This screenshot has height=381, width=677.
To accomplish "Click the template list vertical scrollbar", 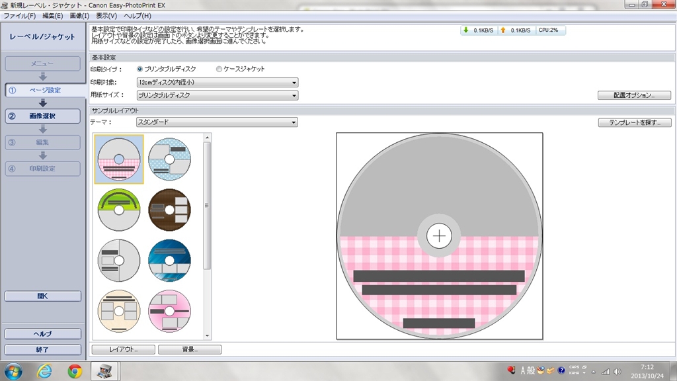I will [207, 205].
